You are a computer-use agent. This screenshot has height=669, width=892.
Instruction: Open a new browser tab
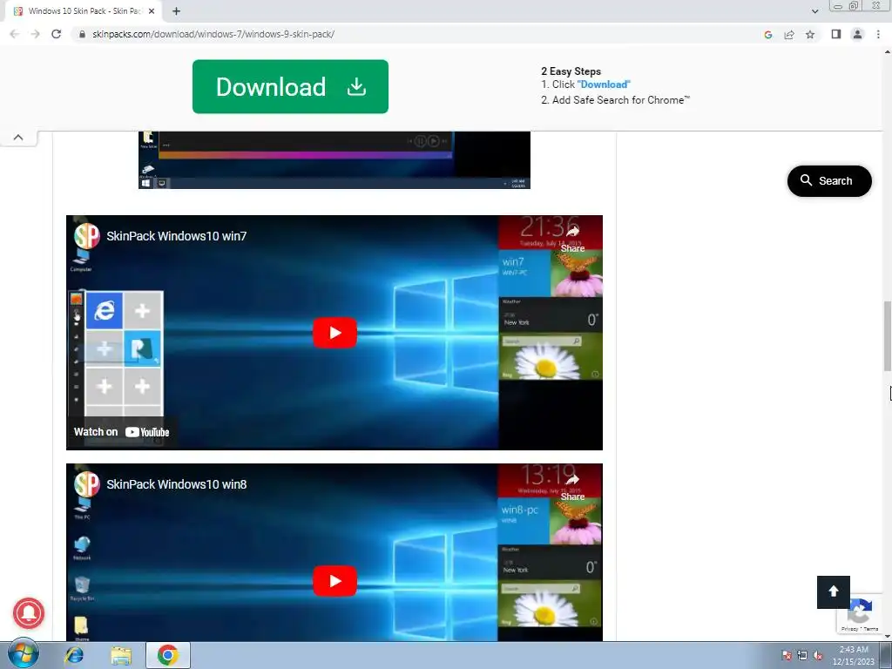click(176, 10)
